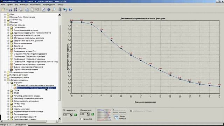Select 'Динамическая производительность форсунки' tree item
Screen dimensions: 224x126
tap(36, 88)
